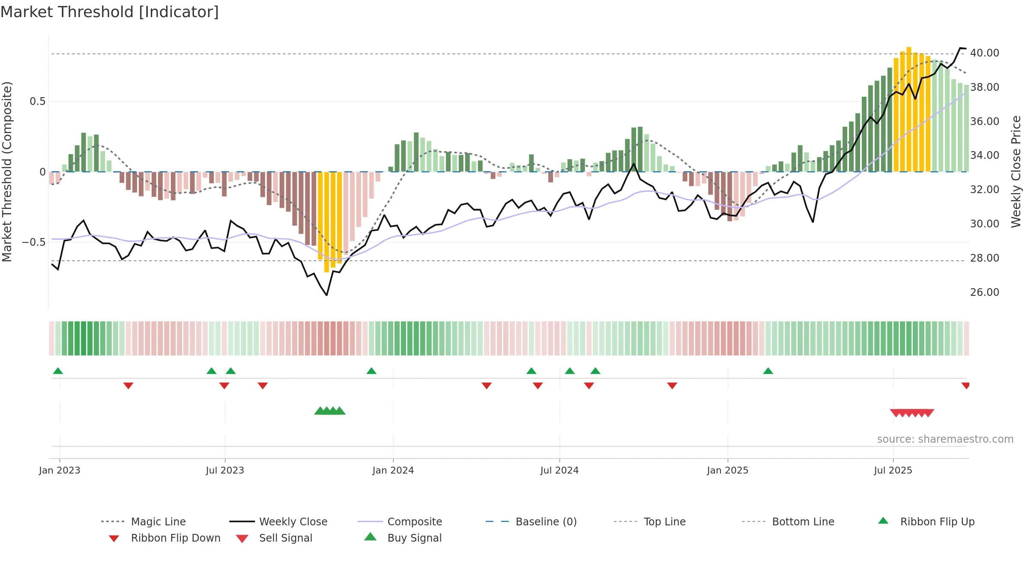Viewport: 1028px width, 578px height.
Task: Click the source: sharemaestro.com credit text
Action: tap(945, 439)
